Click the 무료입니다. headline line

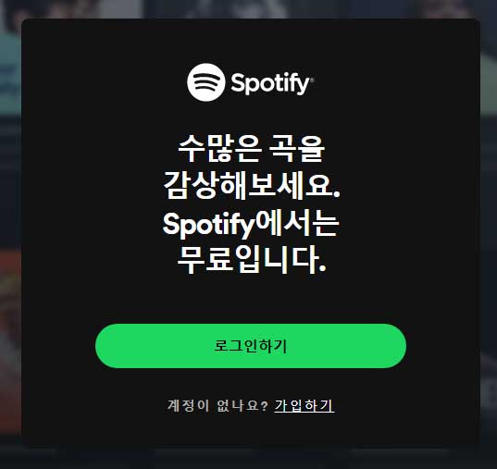tap(252, 259)
